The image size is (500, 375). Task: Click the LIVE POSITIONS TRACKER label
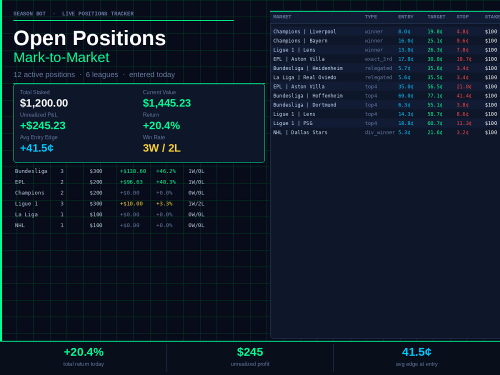point(98,13)
